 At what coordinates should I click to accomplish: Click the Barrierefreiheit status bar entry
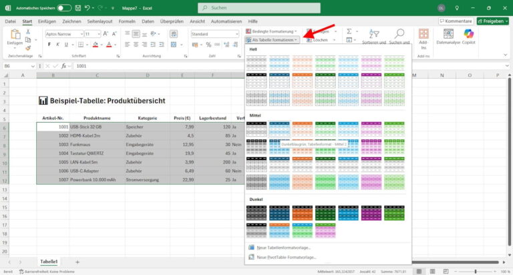47,272
